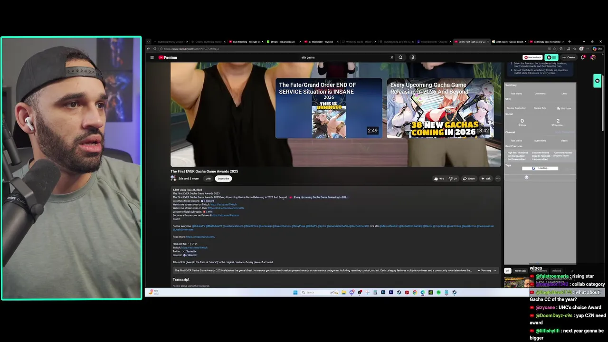This screenshot has width=608, height=342.
Task: Switch to the 'Stream - Kick Dashboard' tab
Action: point(285,42)
